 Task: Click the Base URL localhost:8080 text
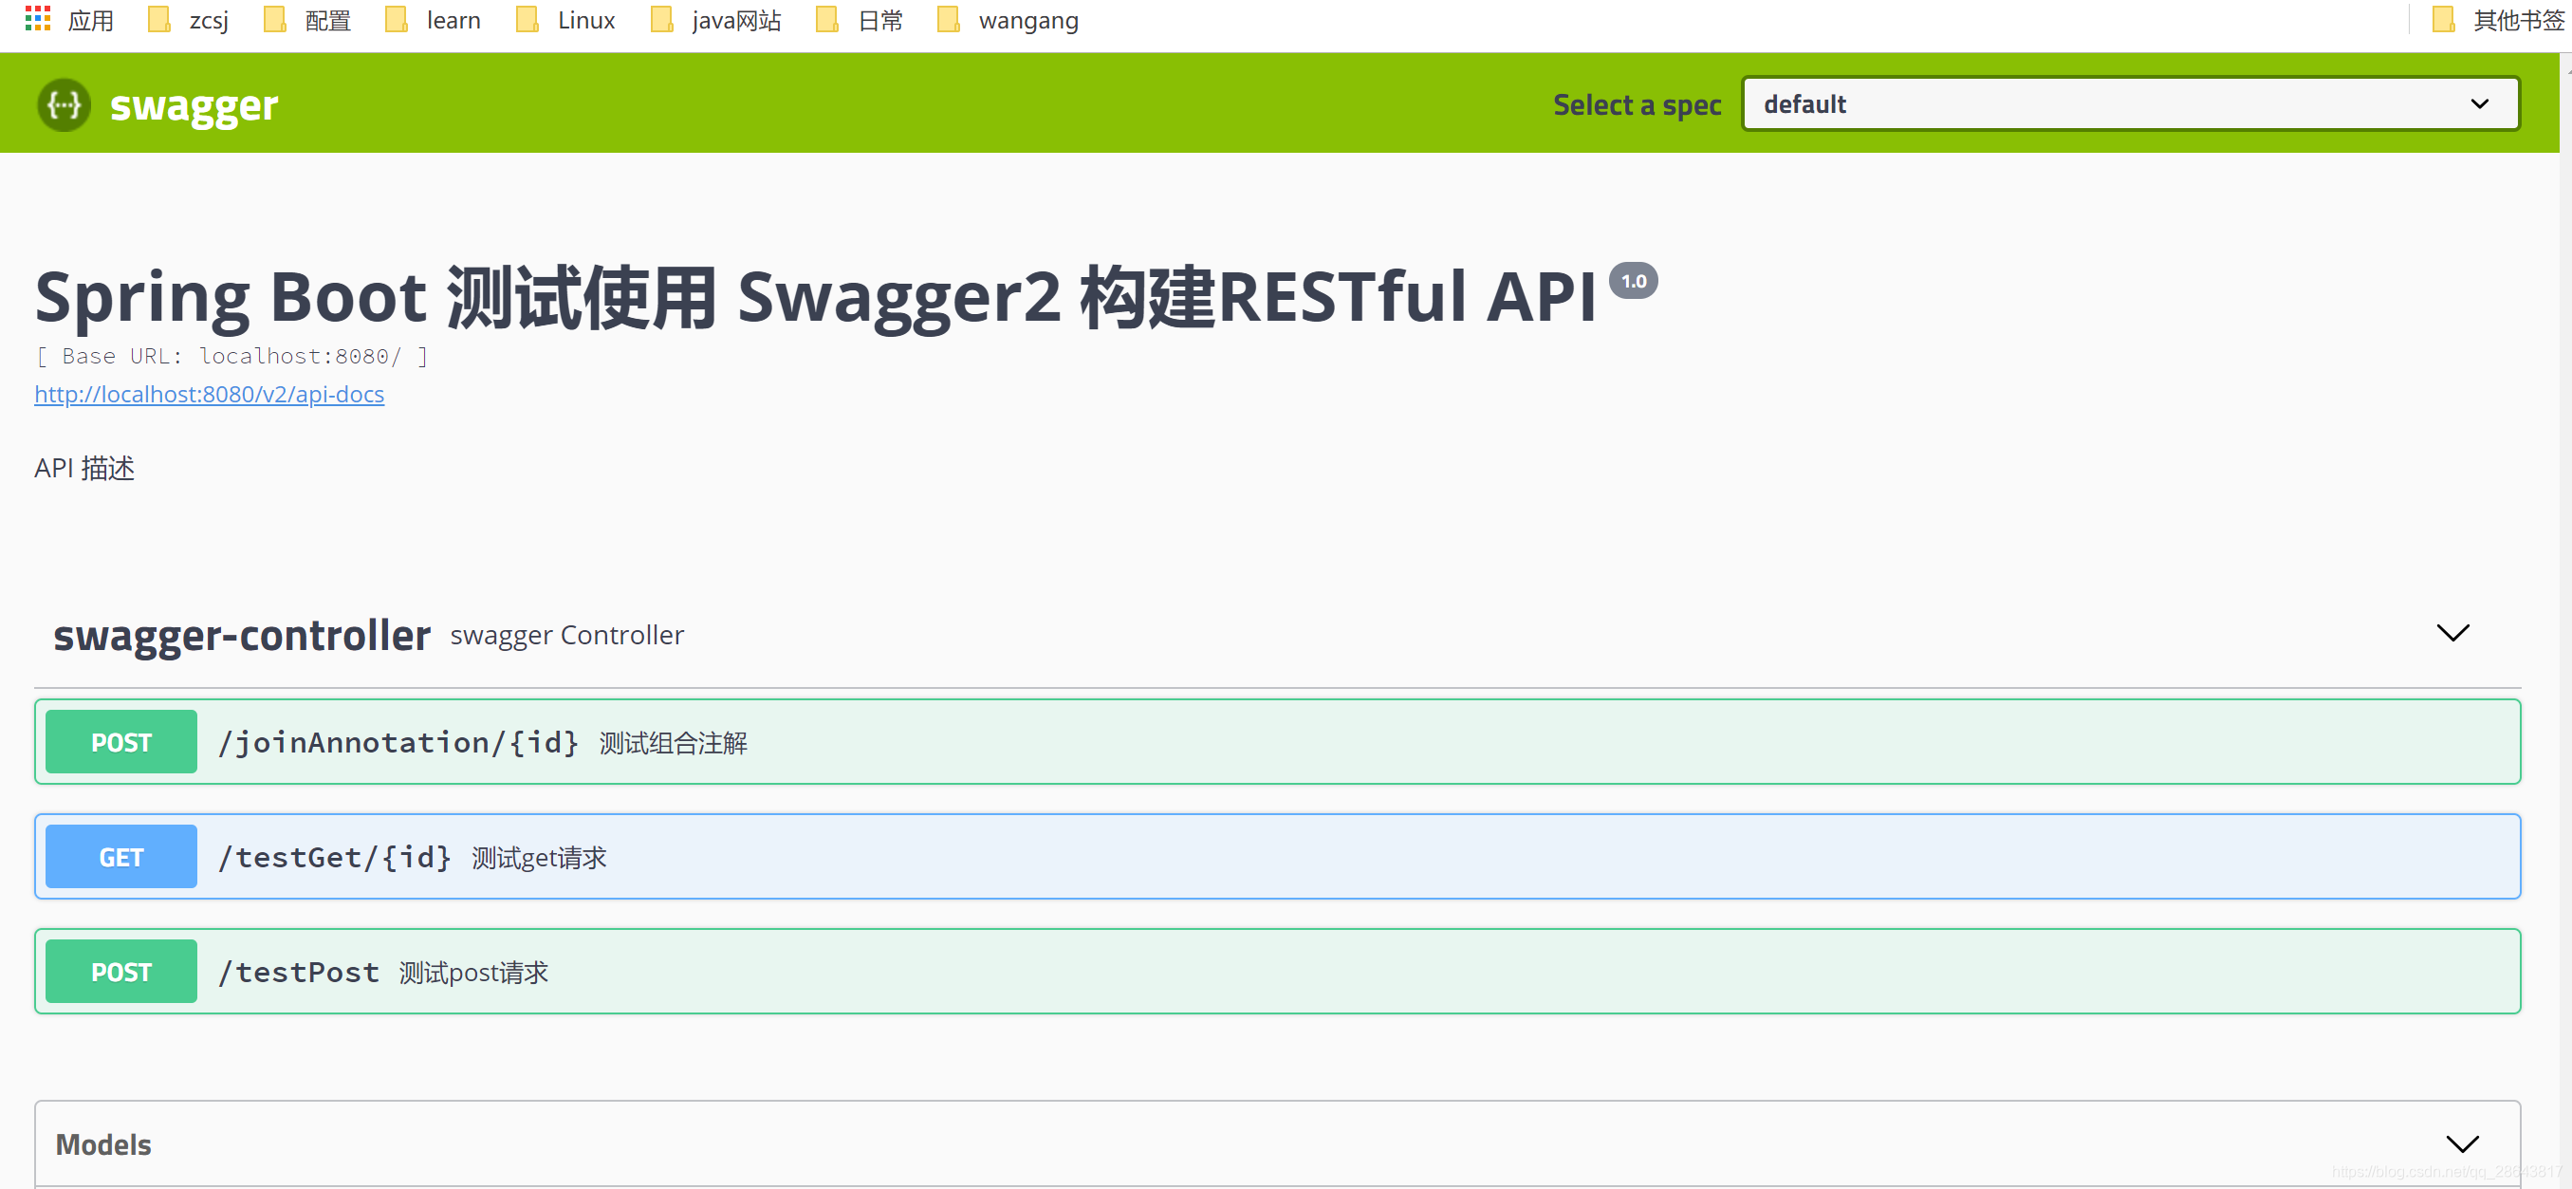231,357
